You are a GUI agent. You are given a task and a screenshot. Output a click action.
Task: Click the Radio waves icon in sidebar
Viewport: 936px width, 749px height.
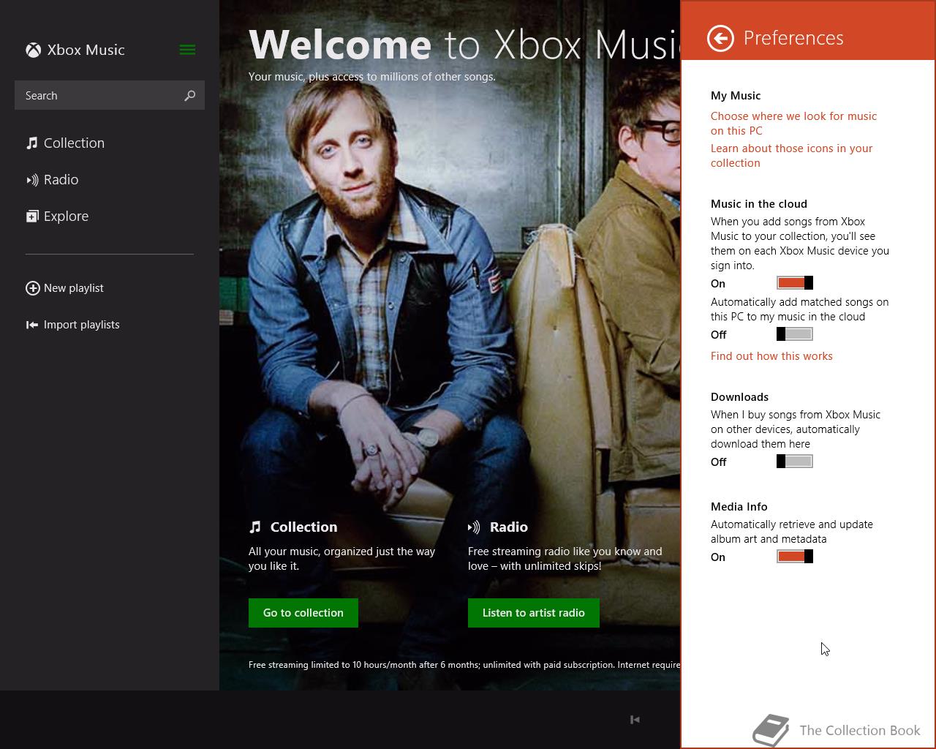[32, 179]
